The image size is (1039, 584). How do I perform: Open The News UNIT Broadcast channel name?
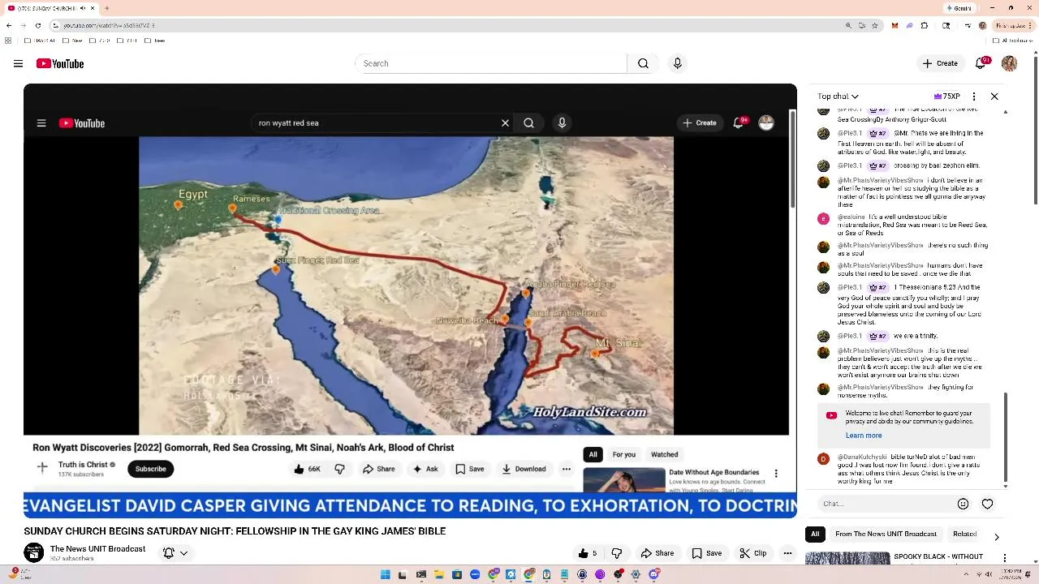[x=97, y=549]
